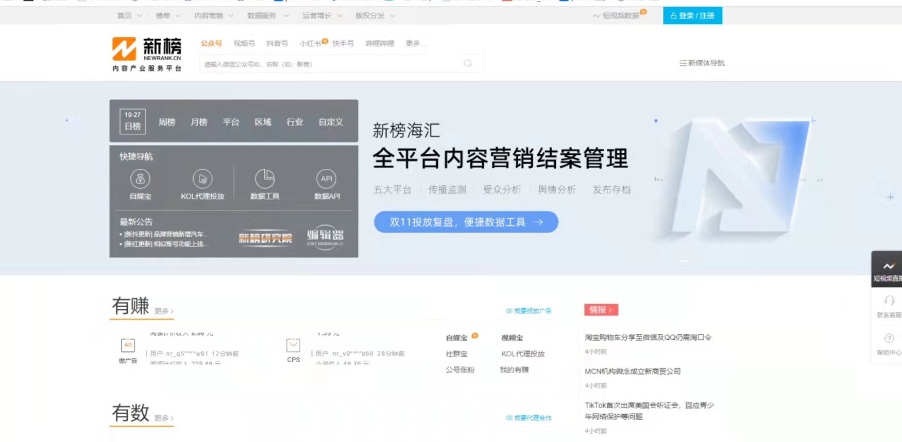Open 短视频直播 sidebar chart icon
Image resolution: width=902 pixels, height=442 pixels.
(x=889, y=266)
